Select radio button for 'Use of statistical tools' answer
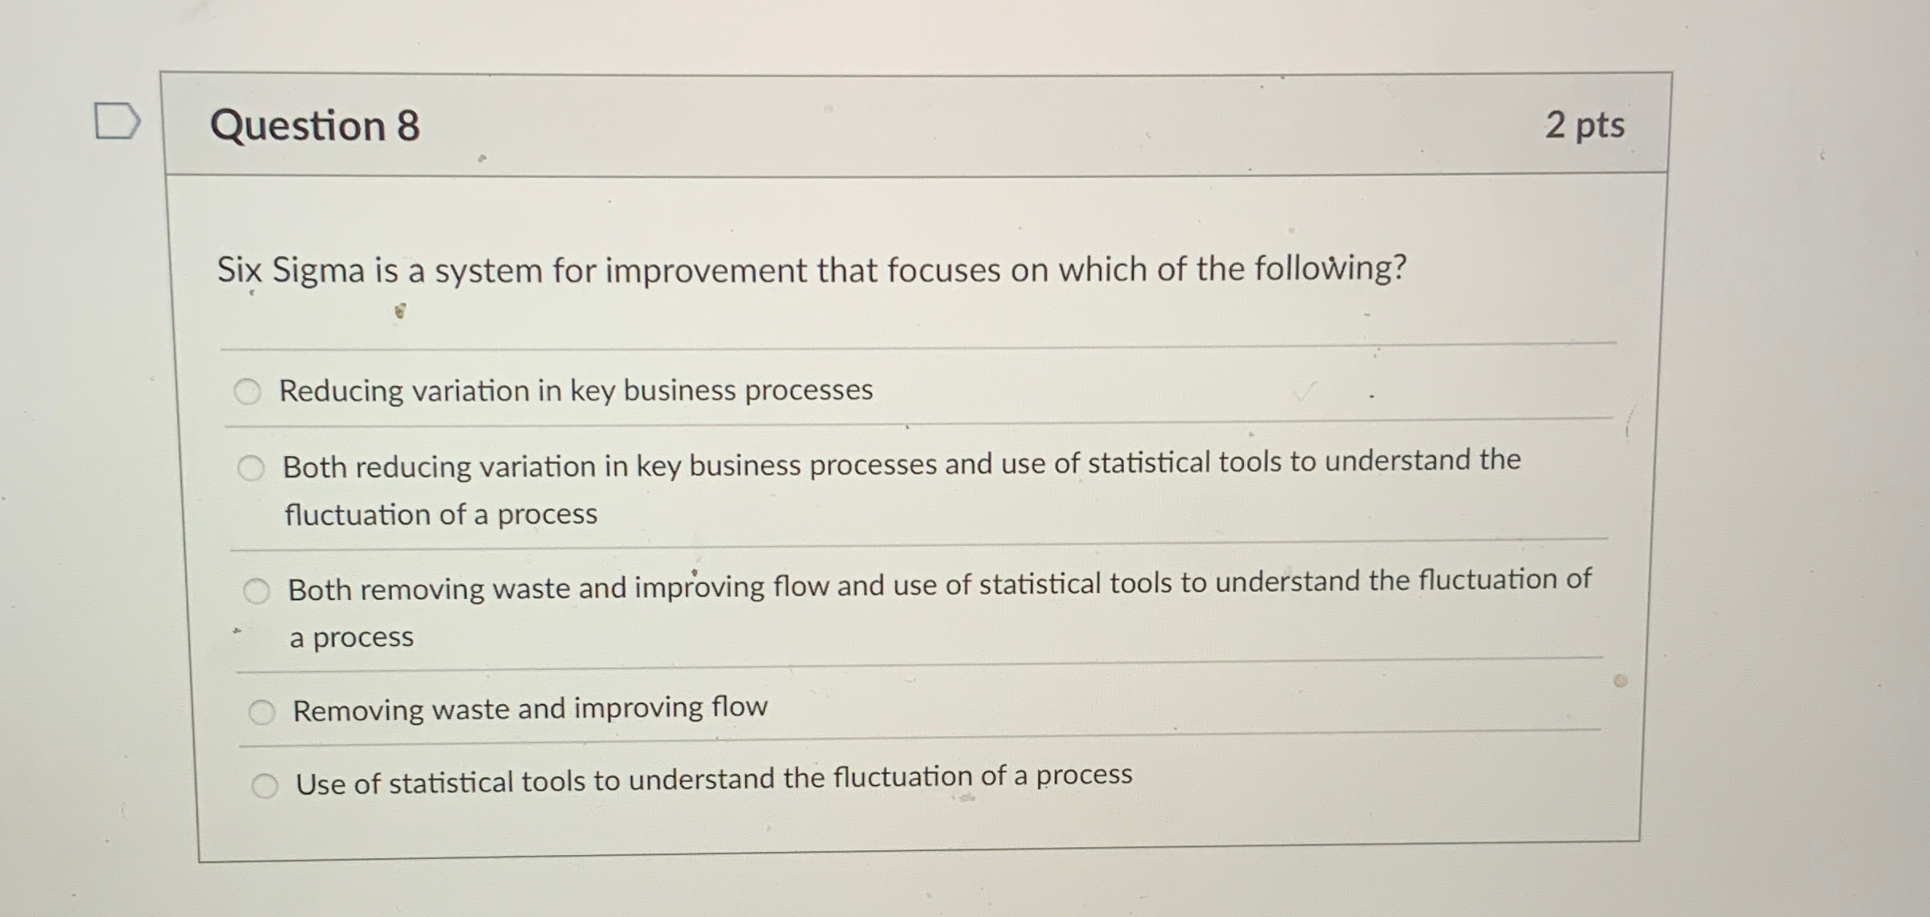This screenshot has height=917, width=1930. point(265,785)
